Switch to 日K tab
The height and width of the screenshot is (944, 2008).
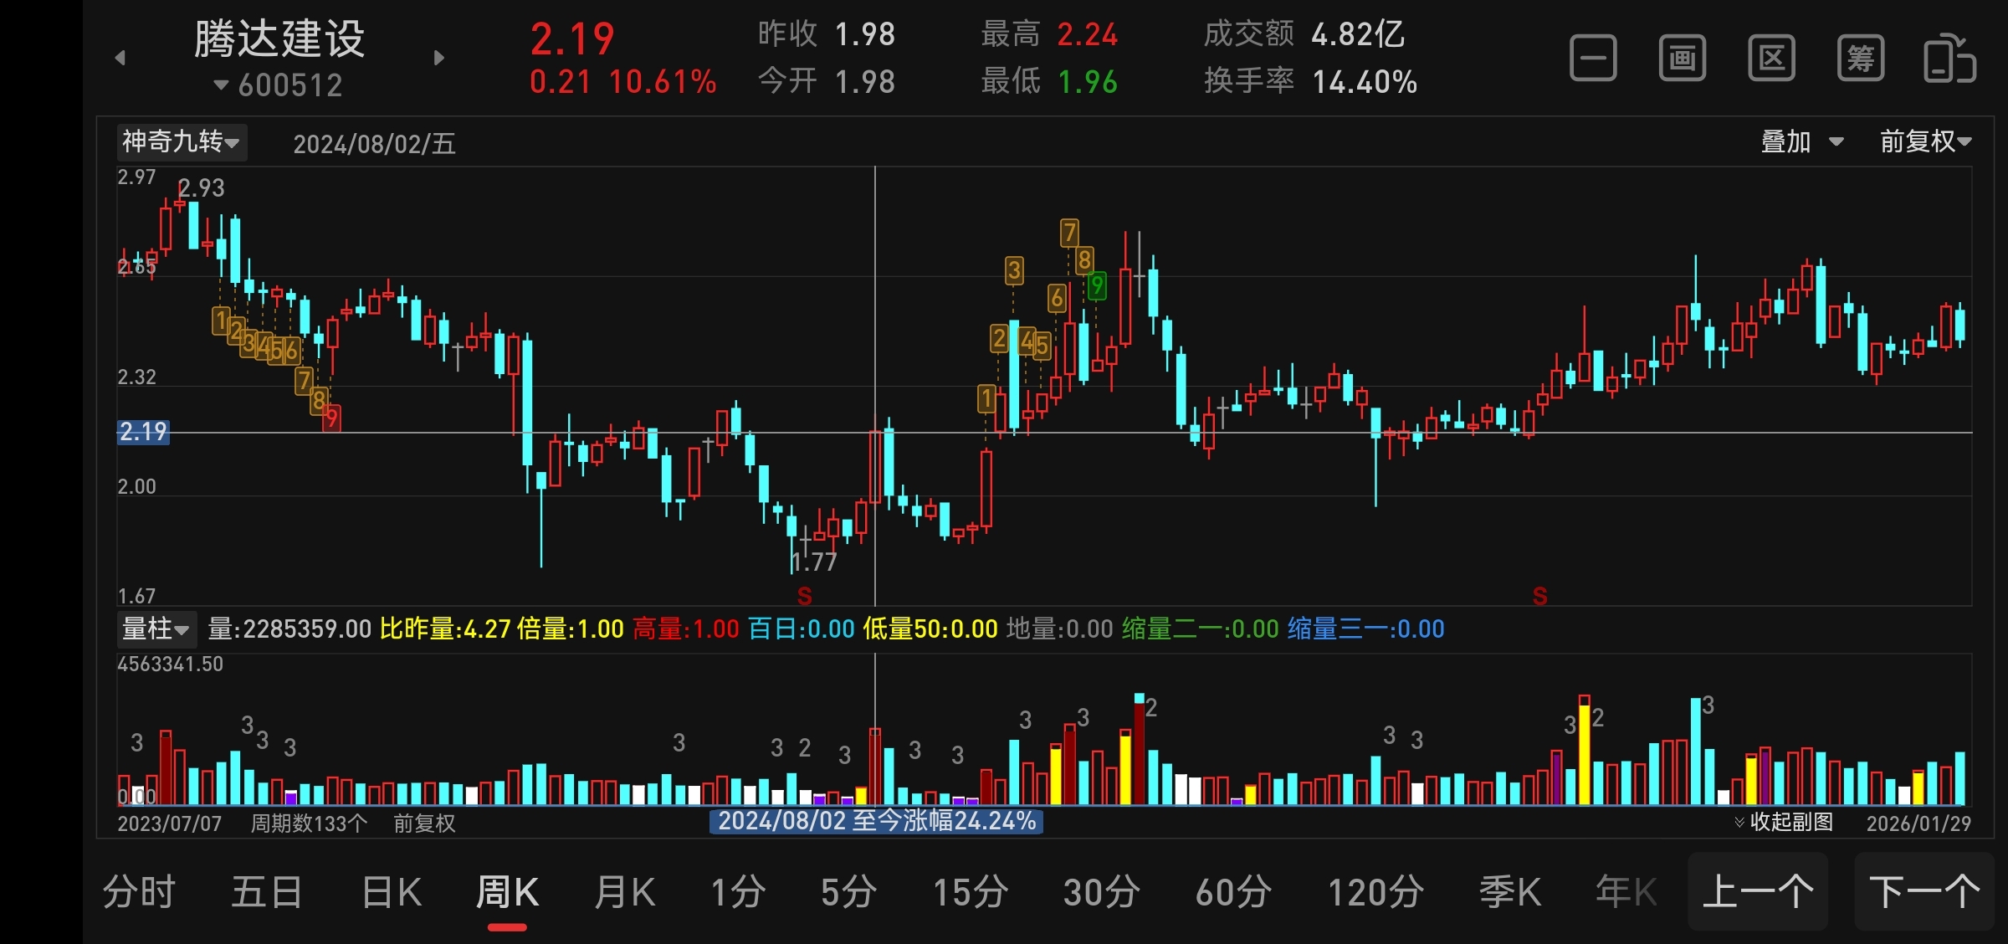click(x=392, y=892)
